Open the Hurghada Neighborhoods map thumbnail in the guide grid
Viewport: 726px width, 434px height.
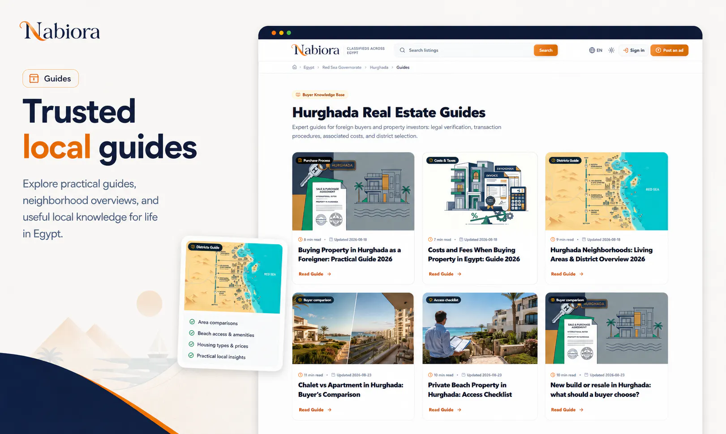tap(606, 191)
